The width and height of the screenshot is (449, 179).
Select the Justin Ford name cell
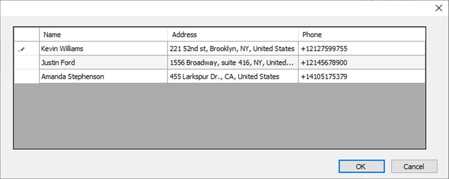pos(103,62)
